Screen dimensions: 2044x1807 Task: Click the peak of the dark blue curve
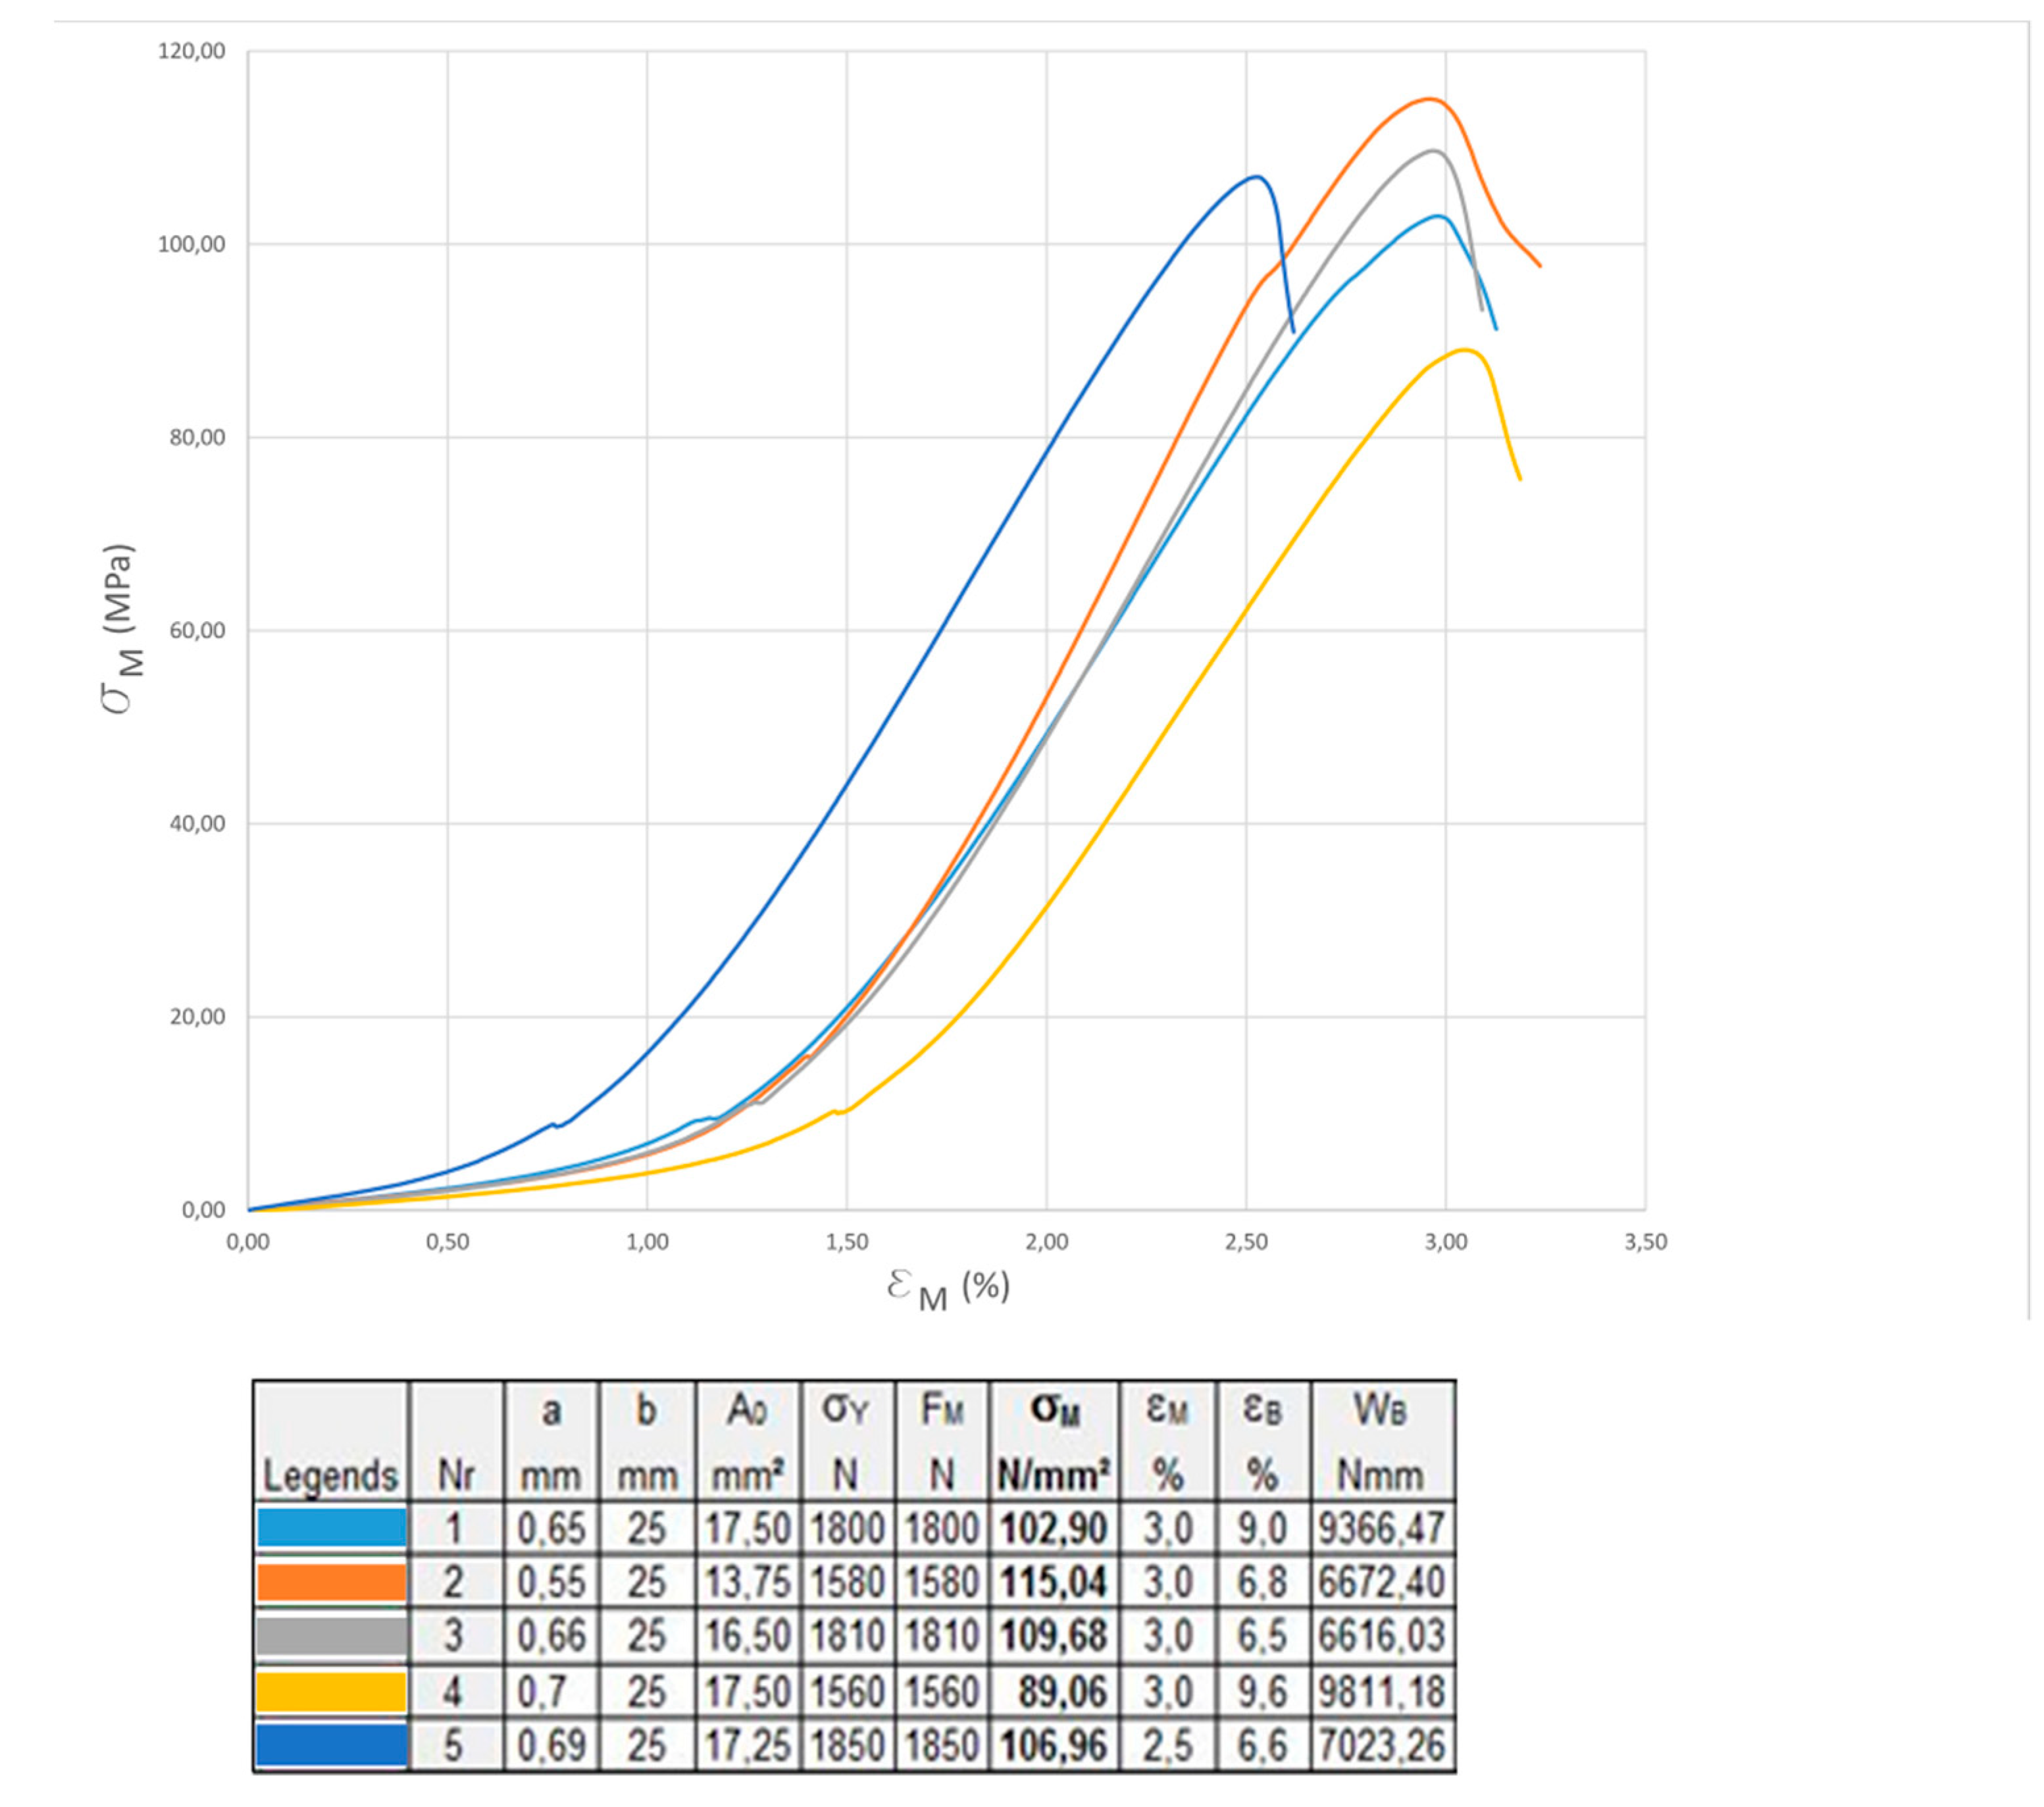(1257, 177)
